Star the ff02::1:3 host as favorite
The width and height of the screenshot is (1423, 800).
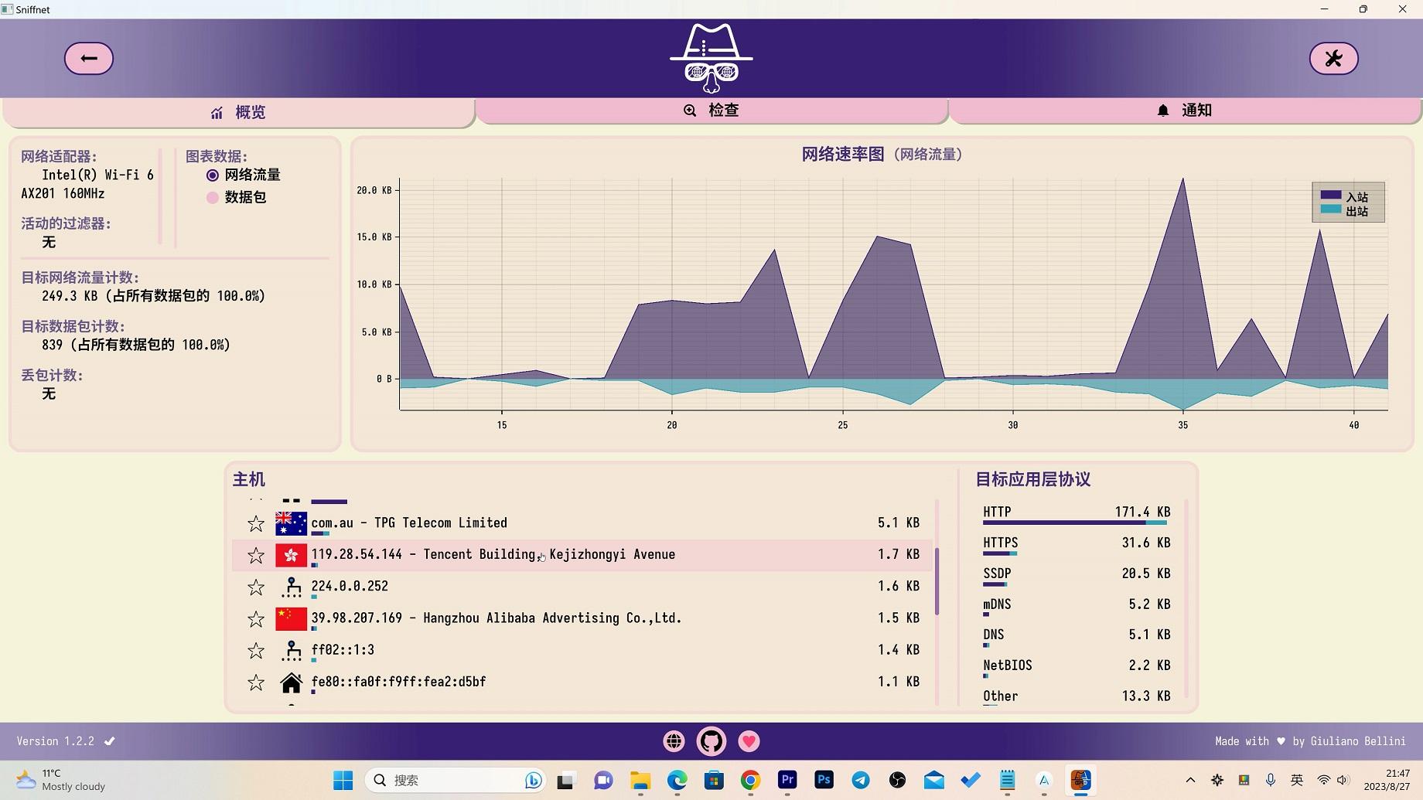click(256, 650)
